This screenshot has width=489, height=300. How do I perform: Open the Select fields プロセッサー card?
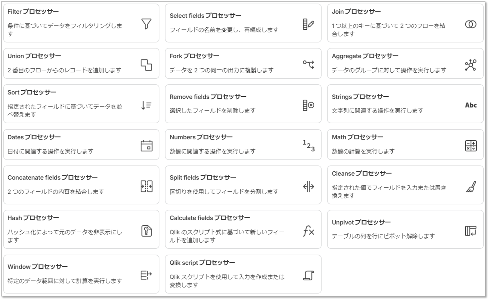243,23
